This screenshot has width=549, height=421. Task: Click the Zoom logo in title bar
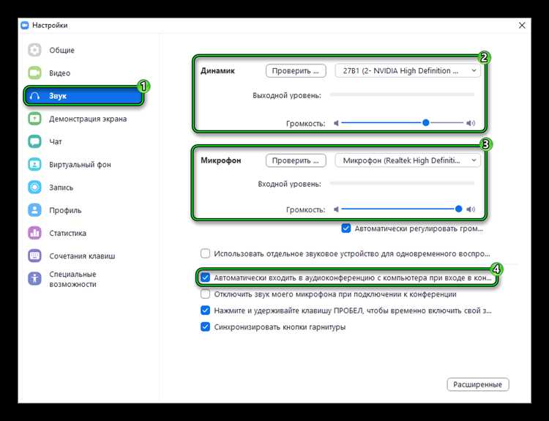tap(24, 25)
